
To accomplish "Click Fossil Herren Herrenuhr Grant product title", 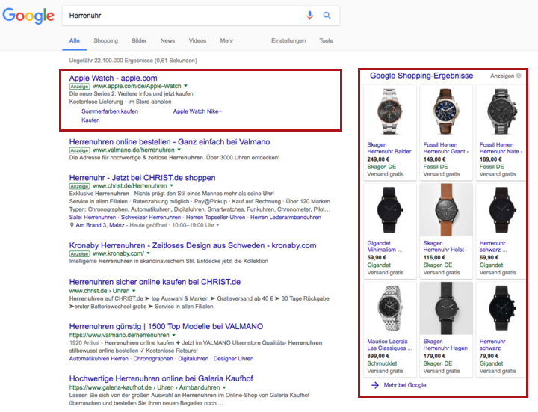I will click(x=445, y=148).
